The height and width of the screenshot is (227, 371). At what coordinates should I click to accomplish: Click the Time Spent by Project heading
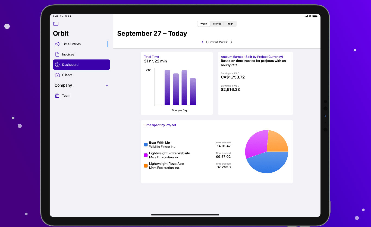coord(160,125)
